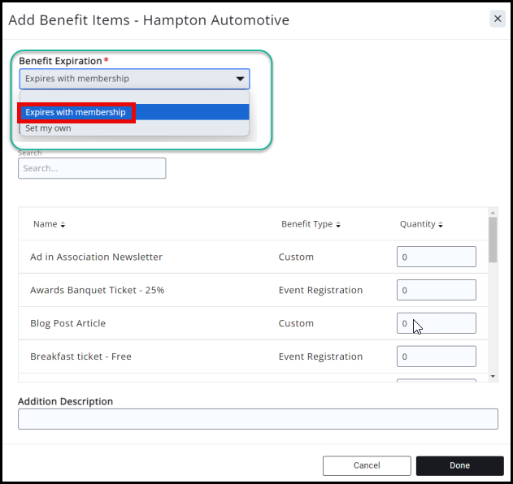This screenshot has width=513, height=484.
Task: Click the Search input field
Action: click(92, 168)
